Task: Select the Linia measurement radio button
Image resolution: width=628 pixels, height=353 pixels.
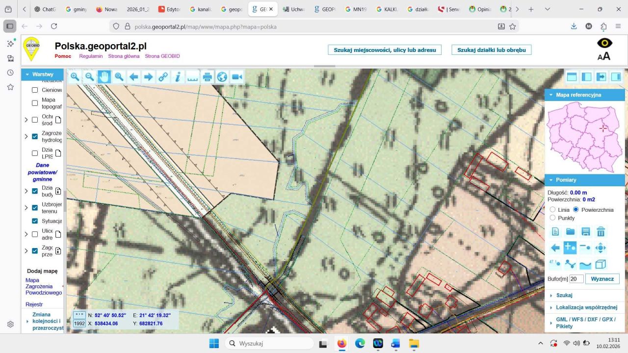Action: point(552,209)
